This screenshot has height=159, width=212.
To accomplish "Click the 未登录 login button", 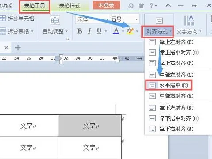I will point(106,5).
